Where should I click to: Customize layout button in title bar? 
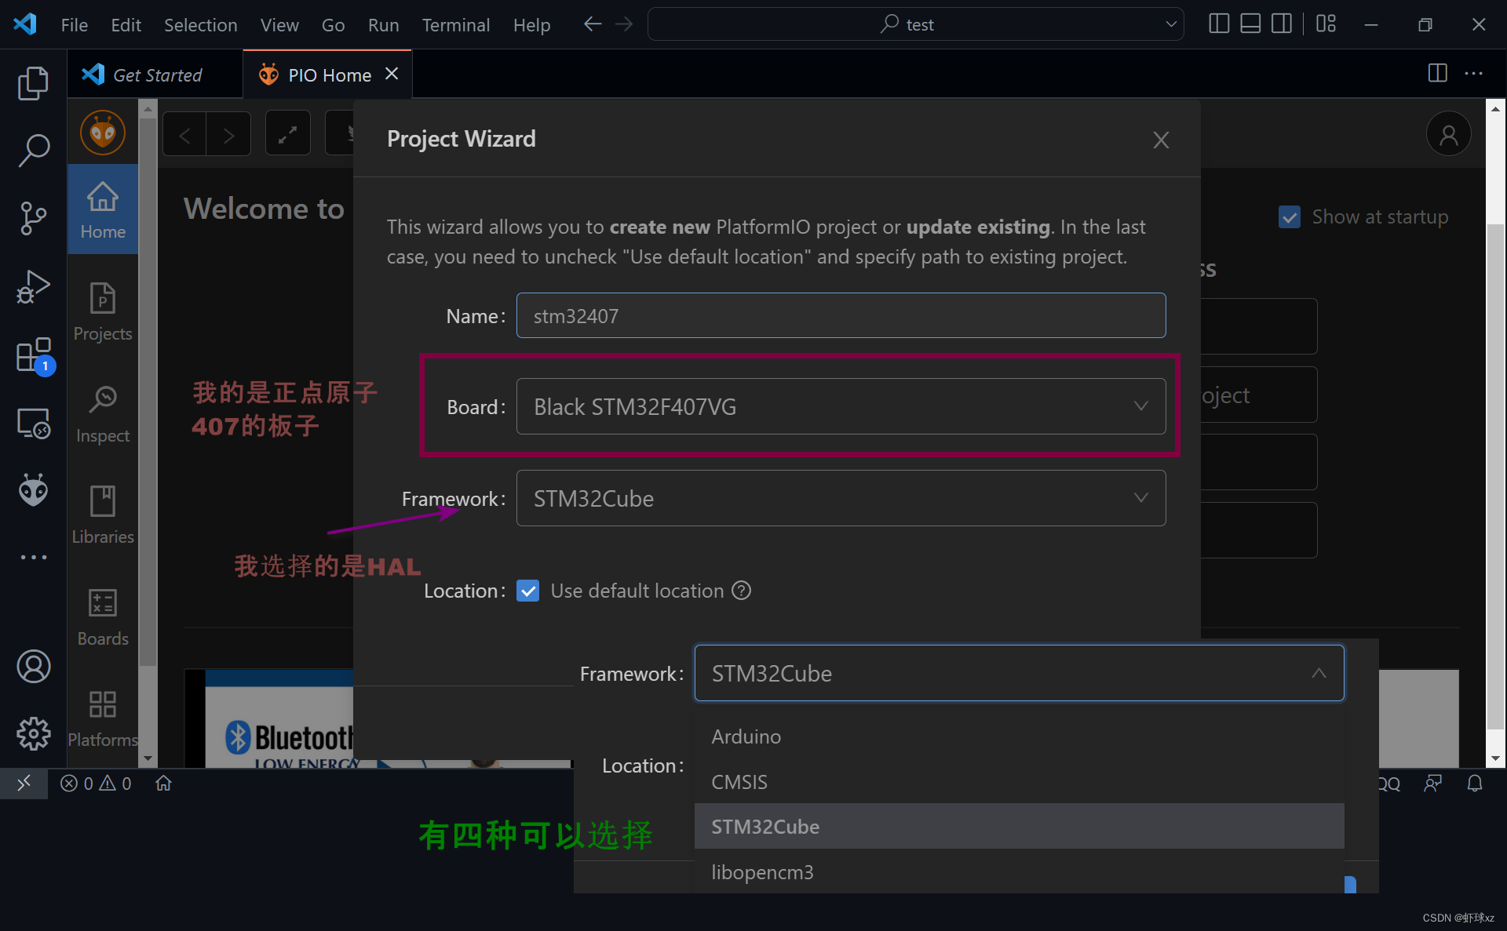point(1326,24)
